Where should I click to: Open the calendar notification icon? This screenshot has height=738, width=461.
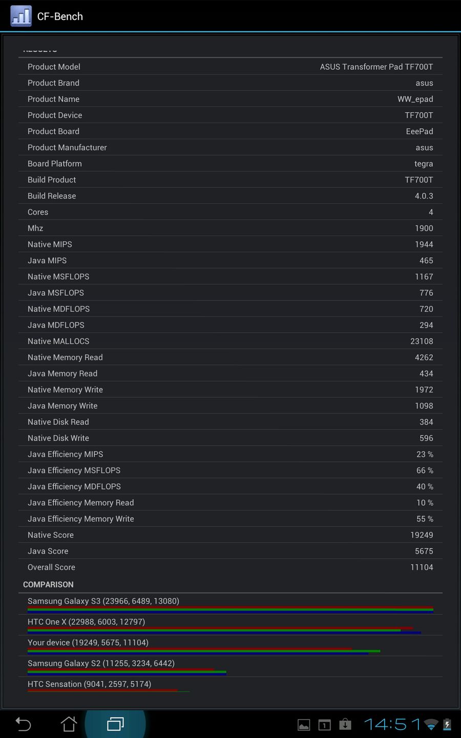(324, 725)
